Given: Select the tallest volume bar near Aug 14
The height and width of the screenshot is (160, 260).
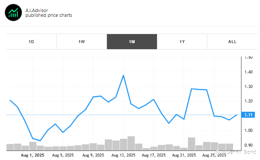Looking at the screenshot, I should pos(131,143).
